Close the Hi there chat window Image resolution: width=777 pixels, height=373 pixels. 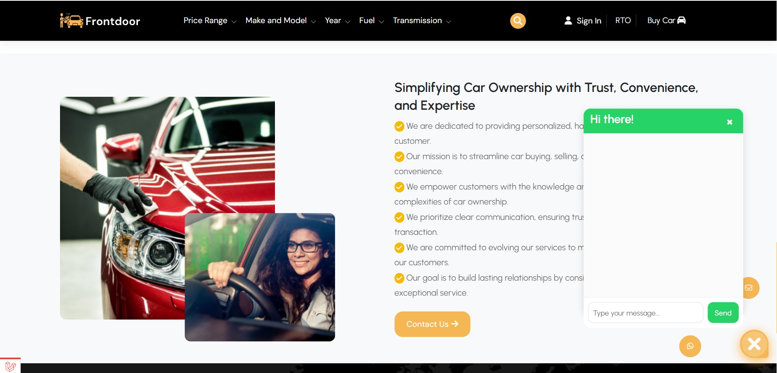click(730, 122)
